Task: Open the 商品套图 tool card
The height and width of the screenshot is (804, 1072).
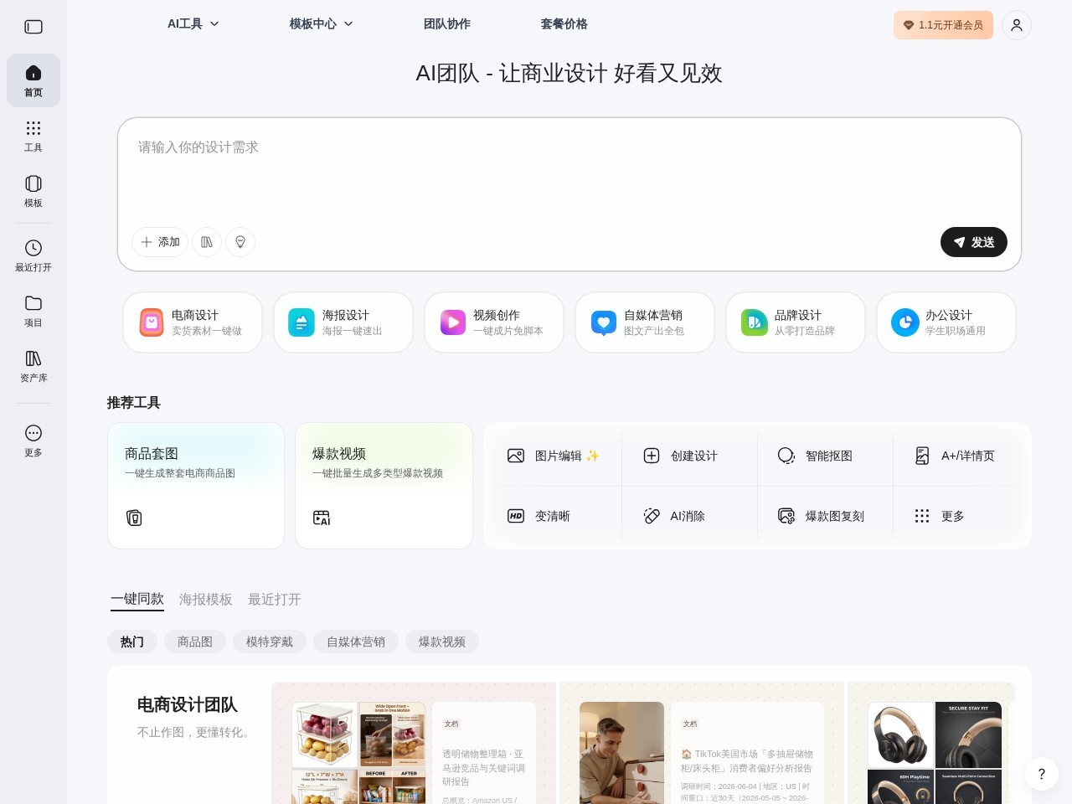Action: tap(196, 486)
